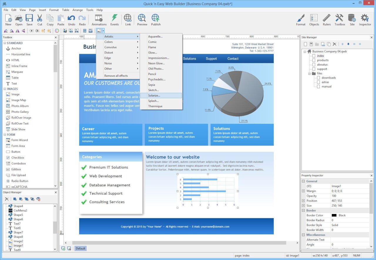Viewport: 376px width, 260px height.
Task: Open the Toolbox wrench icon
Action: coord(340,18)
